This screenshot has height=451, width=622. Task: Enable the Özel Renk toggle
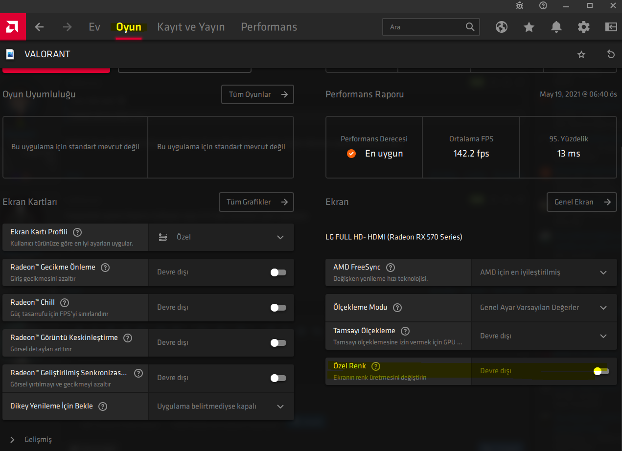pos(601,371)
